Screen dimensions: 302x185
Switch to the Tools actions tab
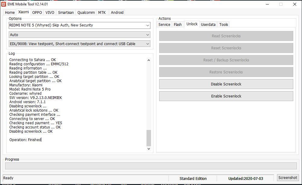[x=224, y=24]
